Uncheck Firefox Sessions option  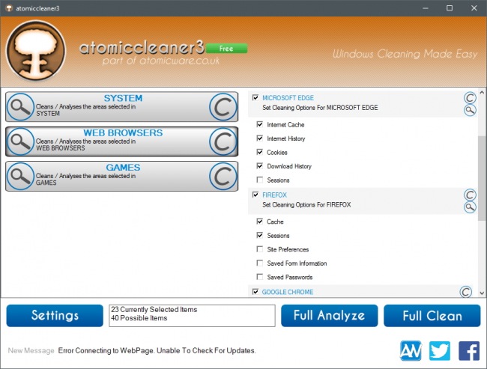tap(260, 235)
